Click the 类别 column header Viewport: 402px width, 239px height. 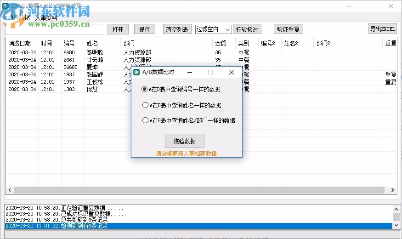click(247, 43)
